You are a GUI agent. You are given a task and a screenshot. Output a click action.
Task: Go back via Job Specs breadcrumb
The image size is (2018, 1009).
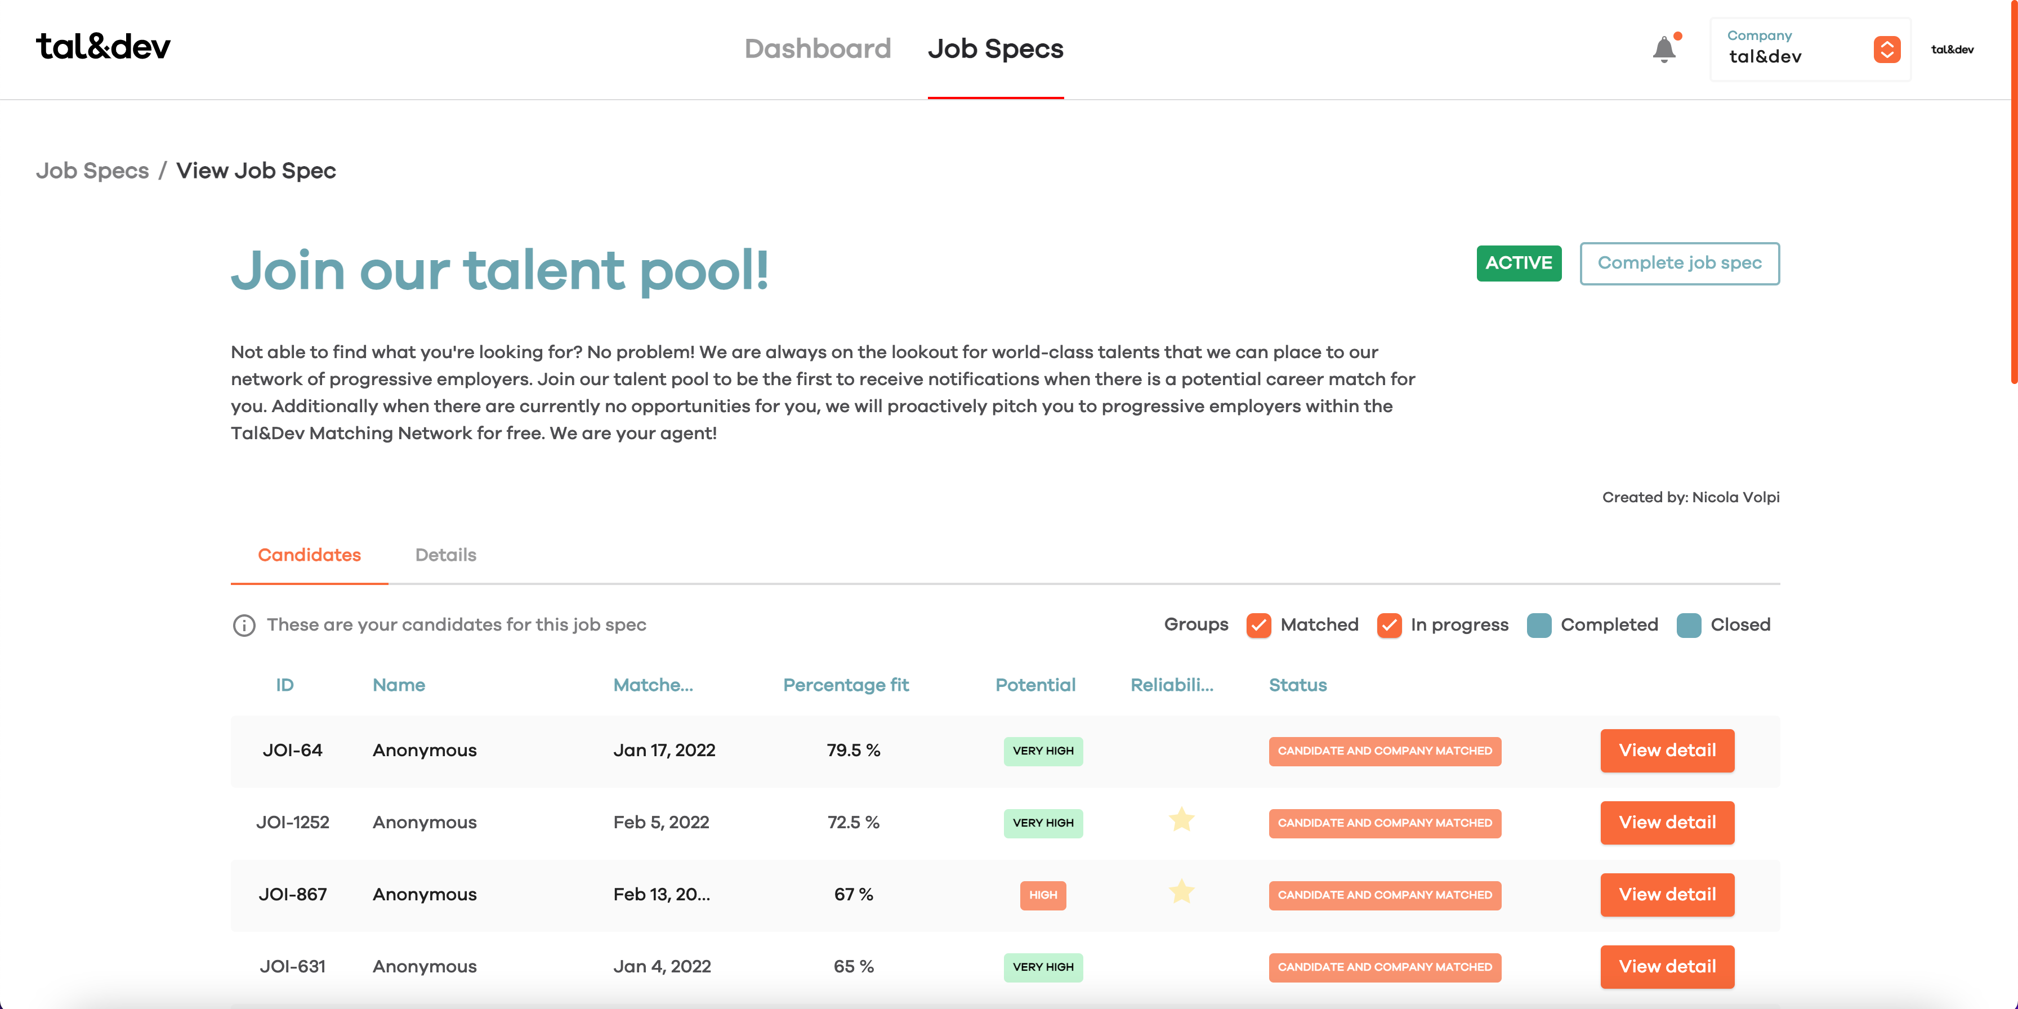click(92, 171)
